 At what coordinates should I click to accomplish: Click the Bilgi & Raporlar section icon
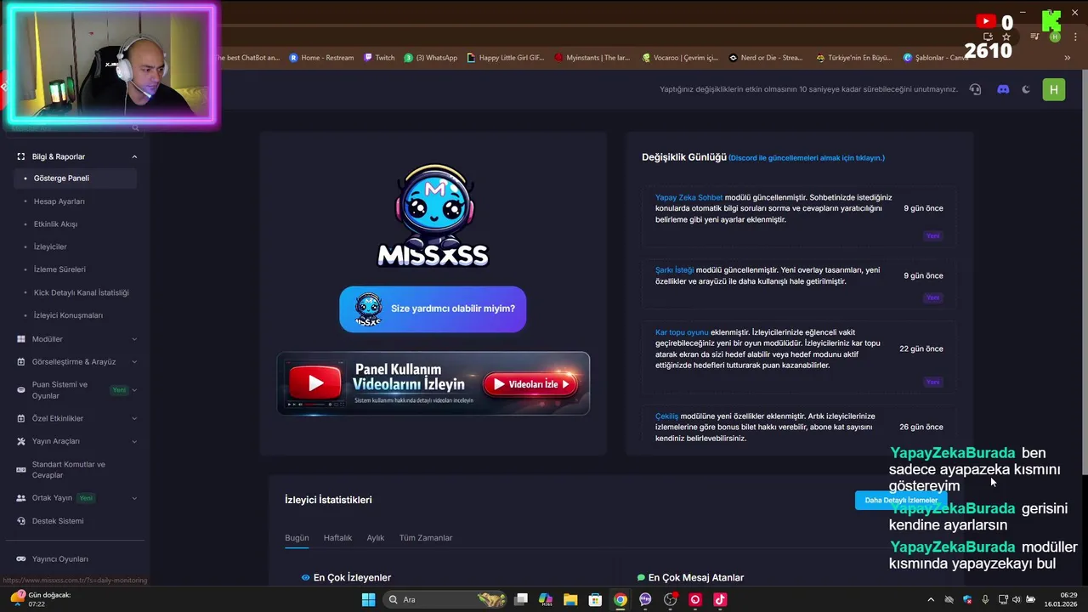click(x=21, y=156)
